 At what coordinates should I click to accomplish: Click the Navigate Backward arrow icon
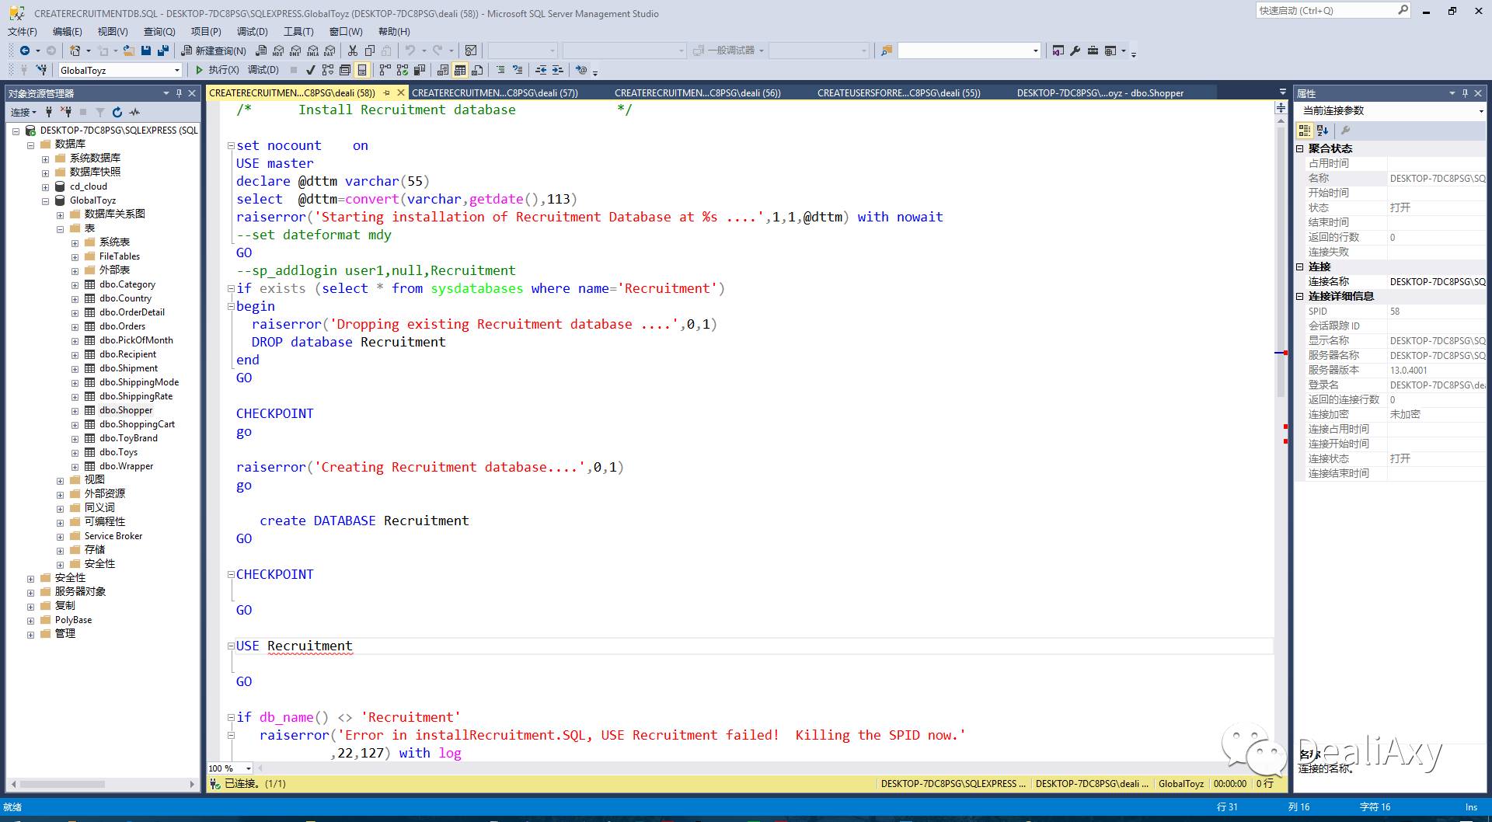tap(25, 51)
